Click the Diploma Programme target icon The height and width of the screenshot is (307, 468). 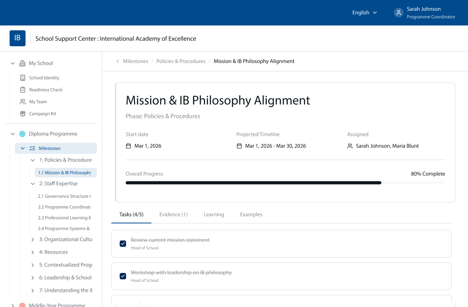point(22,134)
